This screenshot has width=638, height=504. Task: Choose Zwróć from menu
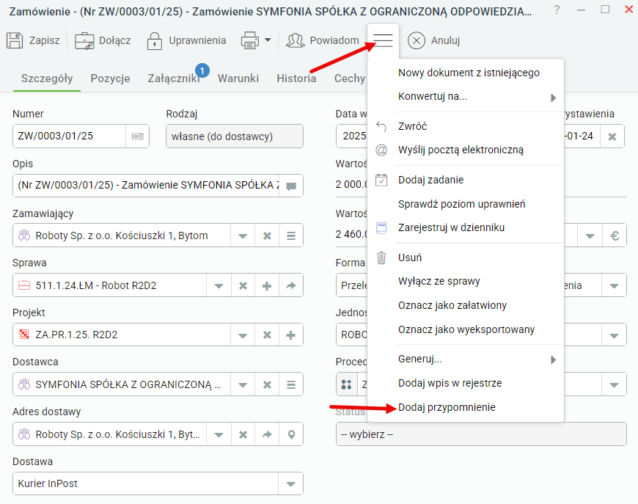coord(466,127)
